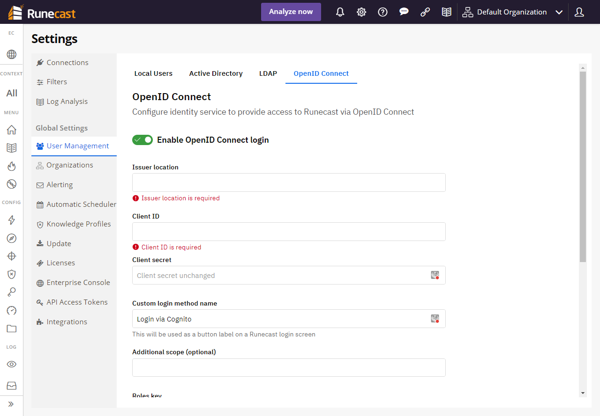Expand the left navigation rail
This screenshot has height=416, width=600.
pyautogui.click(x=11, y=404)
